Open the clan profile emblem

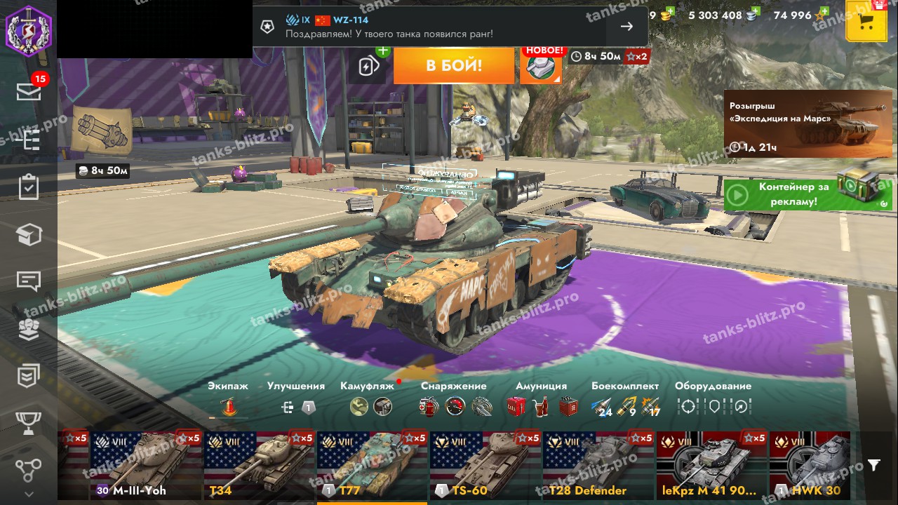29,29
